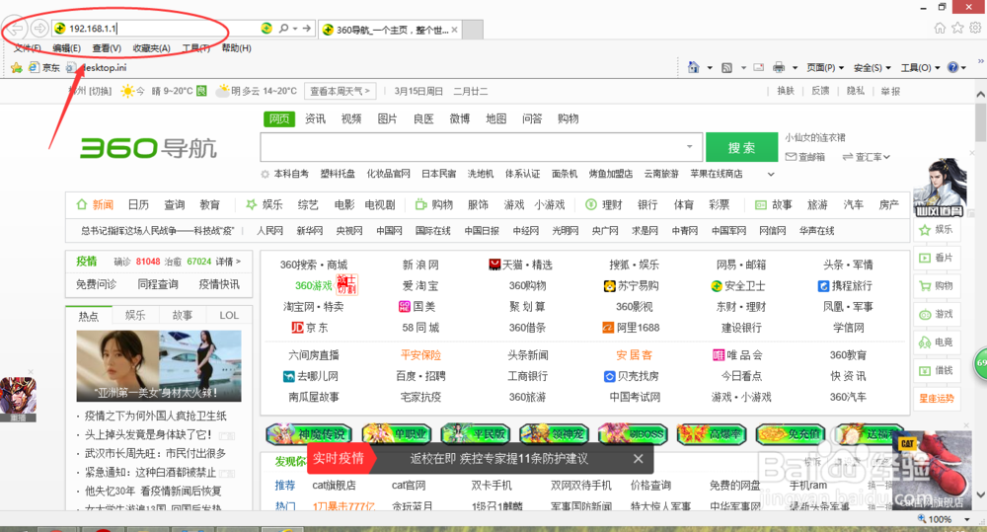The height and width of the screenshot is (532, 987).
Task: Click the green 搜索 button
Action: click(741, 147)
